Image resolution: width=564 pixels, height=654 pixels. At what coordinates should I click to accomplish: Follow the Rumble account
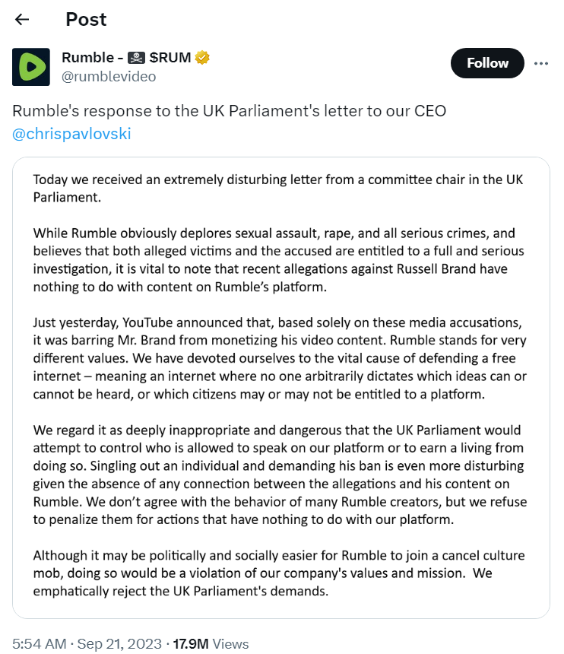(487, 63)
